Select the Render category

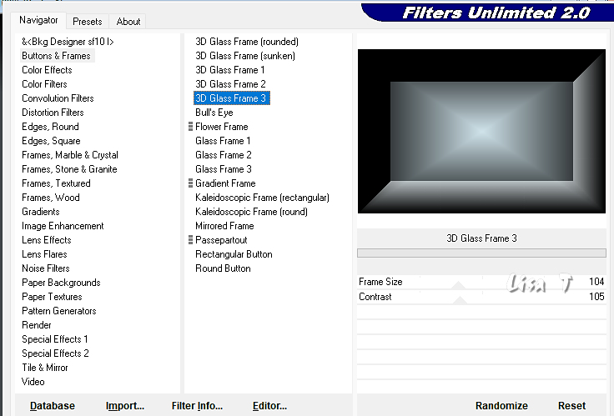coord(37,325)
